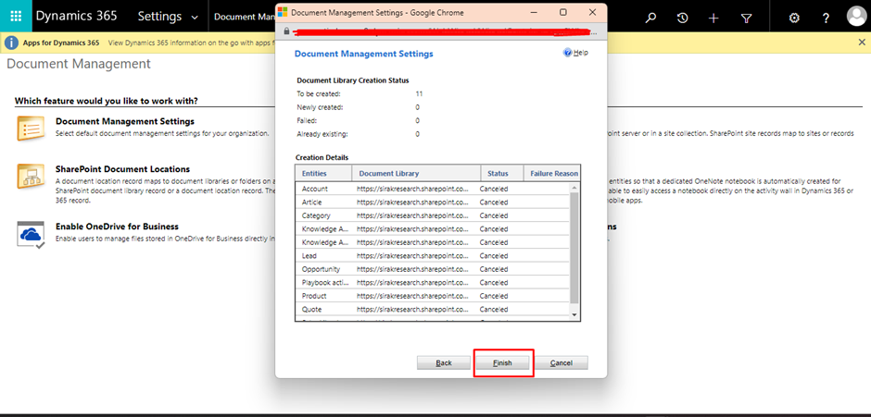Select the Playbook acti... entity row

click(x=432, y=282)
